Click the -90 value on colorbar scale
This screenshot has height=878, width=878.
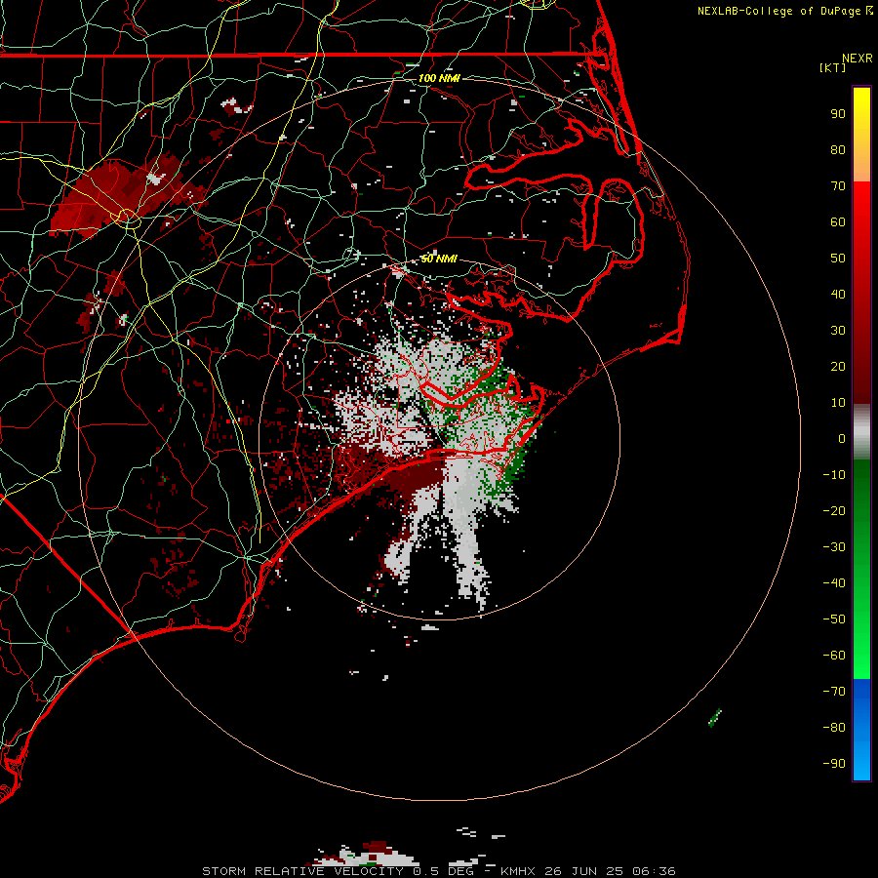[834, 764]
